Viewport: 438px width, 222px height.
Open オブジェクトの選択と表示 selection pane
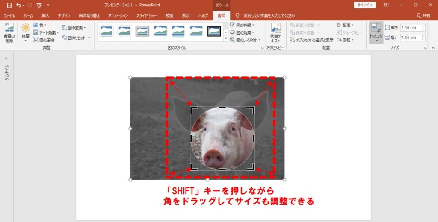click(311, 40)
